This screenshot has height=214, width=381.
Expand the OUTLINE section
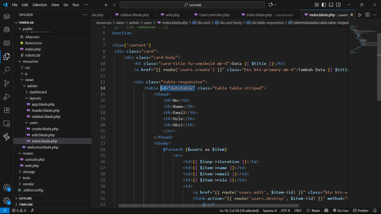click(x=25, y=198)
